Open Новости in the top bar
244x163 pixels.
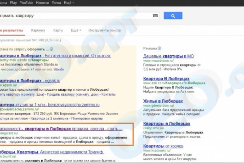tap(42, 3)
